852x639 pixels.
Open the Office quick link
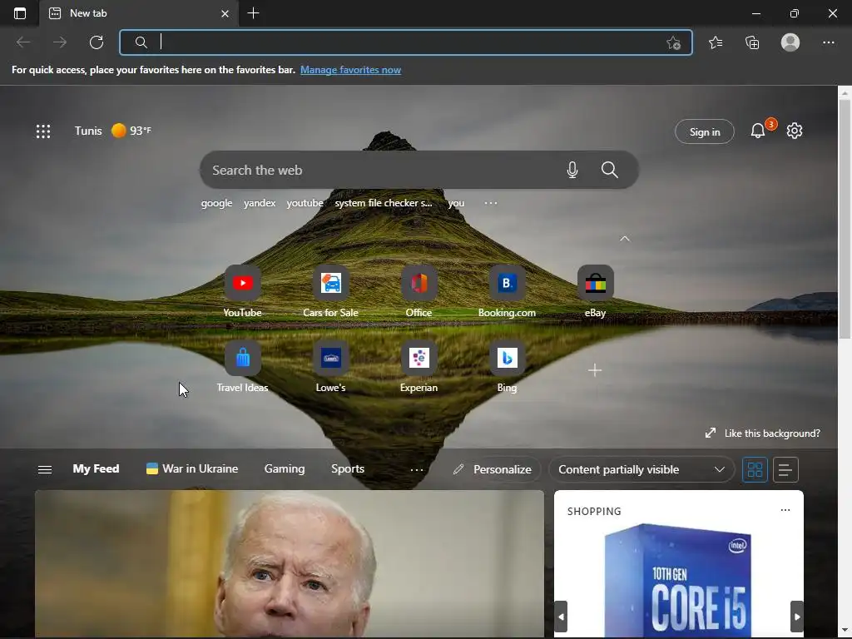(419, 292)
